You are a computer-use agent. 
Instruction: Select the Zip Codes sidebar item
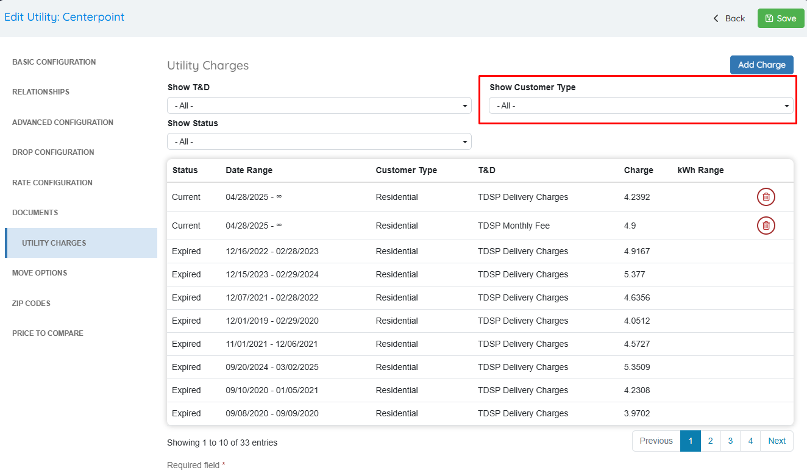point(31,304)
